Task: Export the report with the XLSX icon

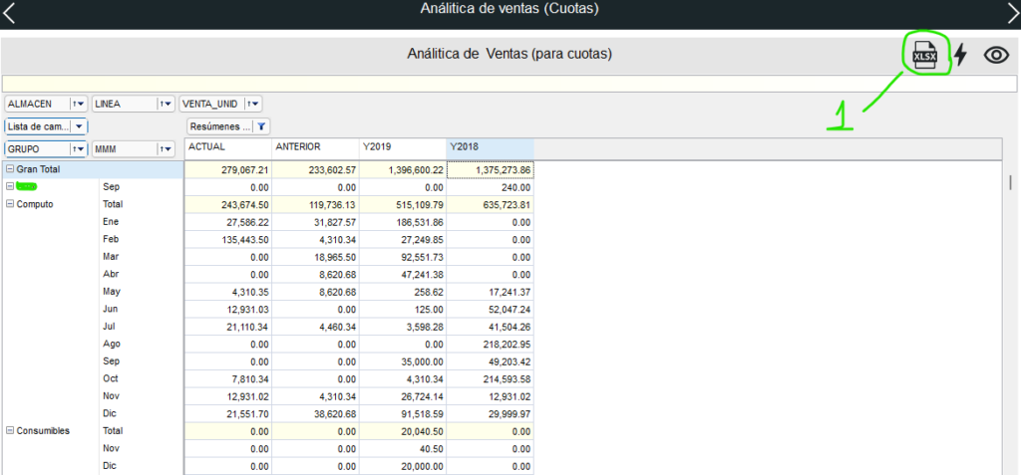Action: (x=925, y=54)
